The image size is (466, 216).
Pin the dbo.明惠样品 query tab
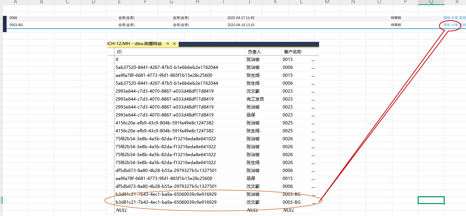click(167, 44)
